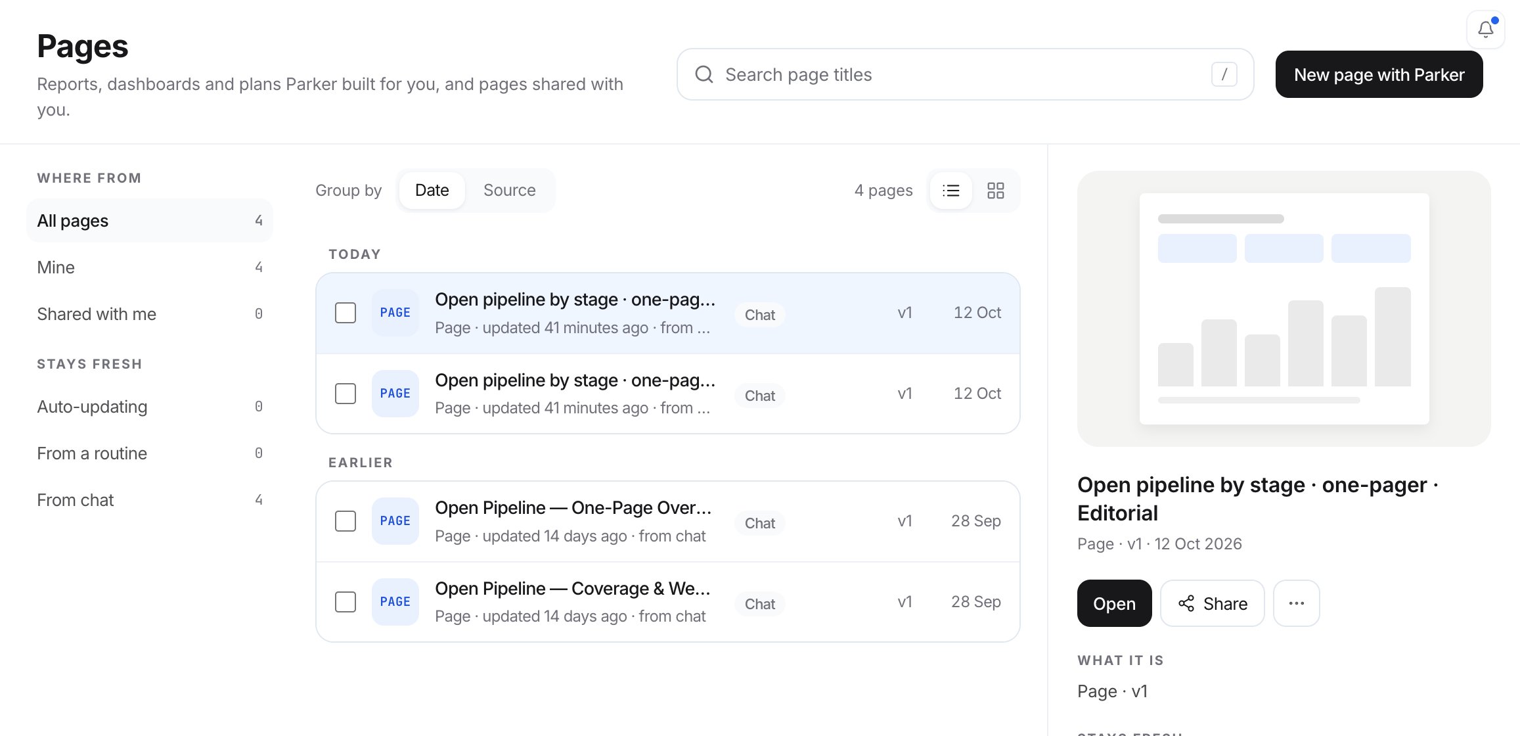Click PAGE badge on Open Pipeline — Coverage row
The width and height of the screenshot is (1520, 736).
click(395, 602)
